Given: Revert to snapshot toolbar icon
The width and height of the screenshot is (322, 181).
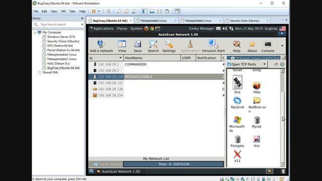Looking at the screenshot, I should click(127, 11).
